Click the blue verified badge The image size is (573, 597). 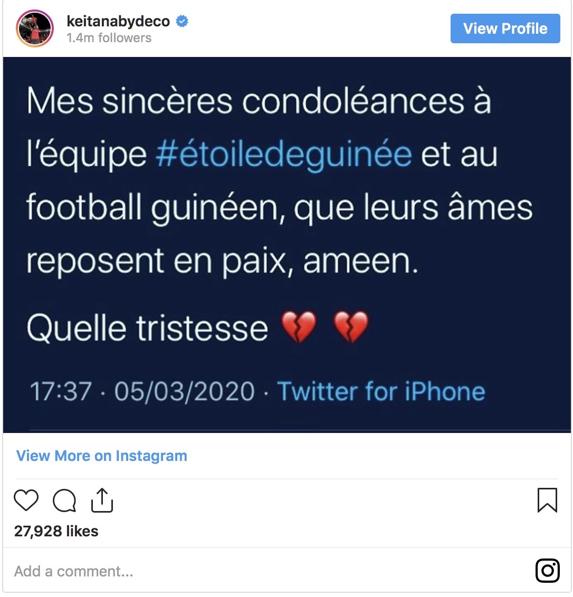click(182, 21)
